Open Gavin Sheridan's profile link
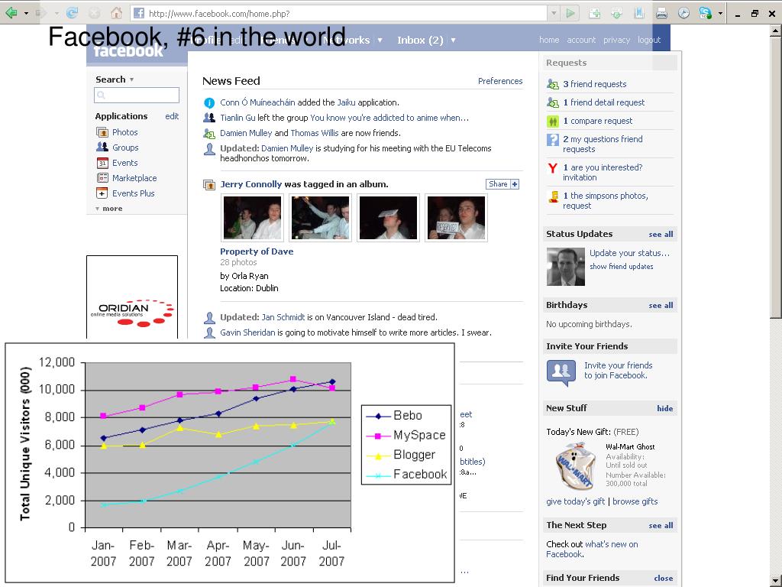The width and height of the screenshot is (782, 587). 247,332
